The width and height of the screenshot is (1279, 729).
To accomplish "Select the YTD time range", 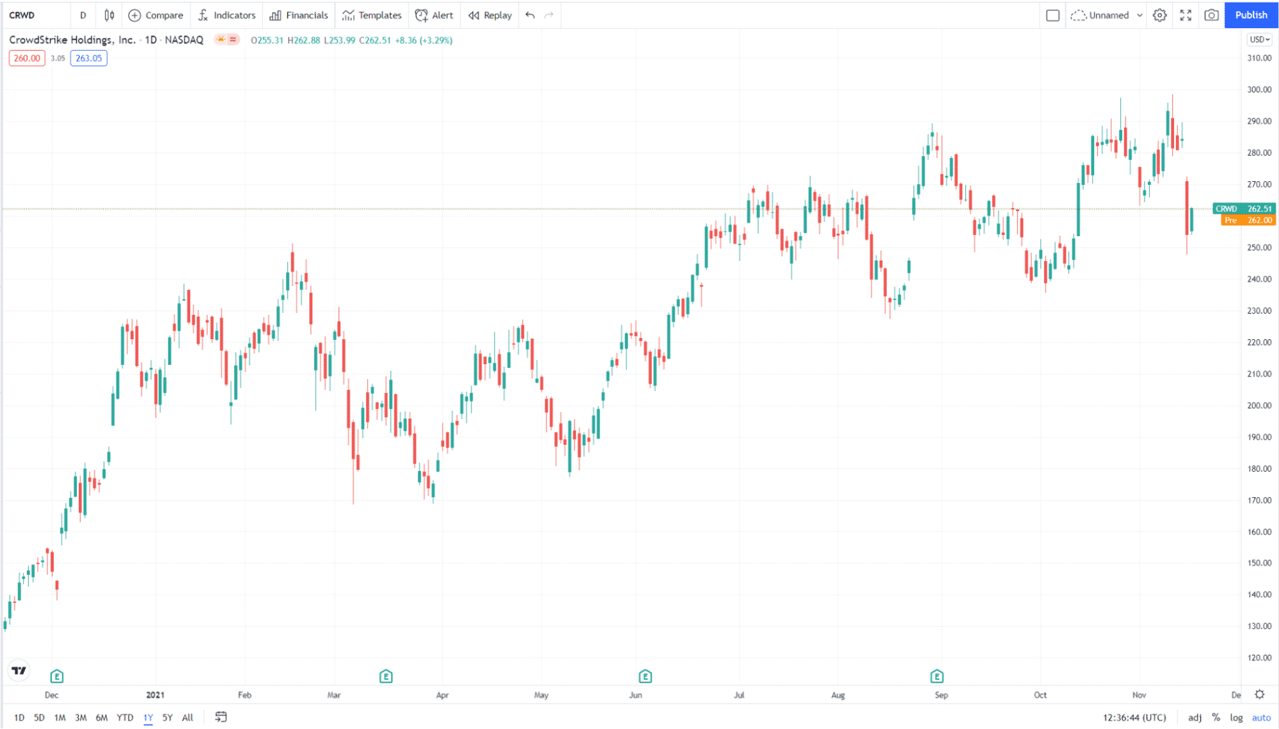I will coord(125,717).
